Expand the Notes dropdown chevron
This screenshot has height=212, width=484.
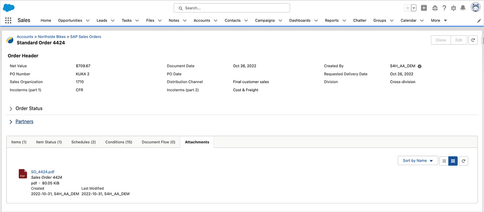(x=185, y=20)
